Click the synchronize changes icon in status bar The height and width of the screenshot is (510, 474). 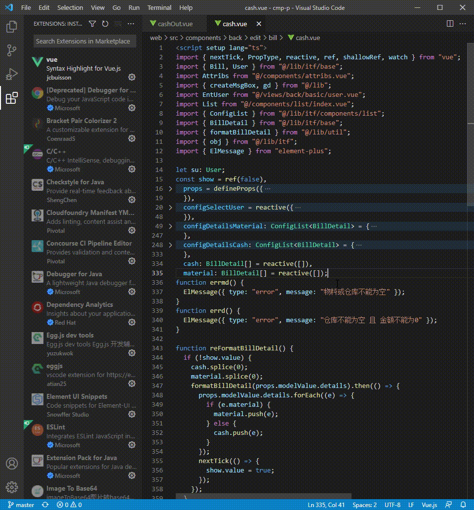(45, 505)
